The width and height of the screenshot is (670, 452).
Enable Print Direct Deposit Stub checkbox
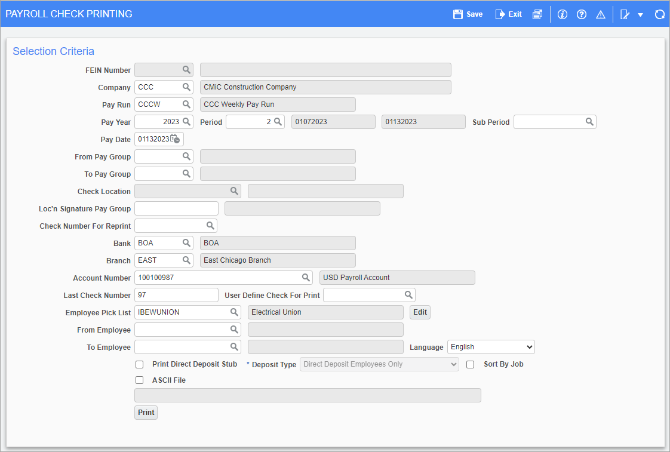point(139,364)
